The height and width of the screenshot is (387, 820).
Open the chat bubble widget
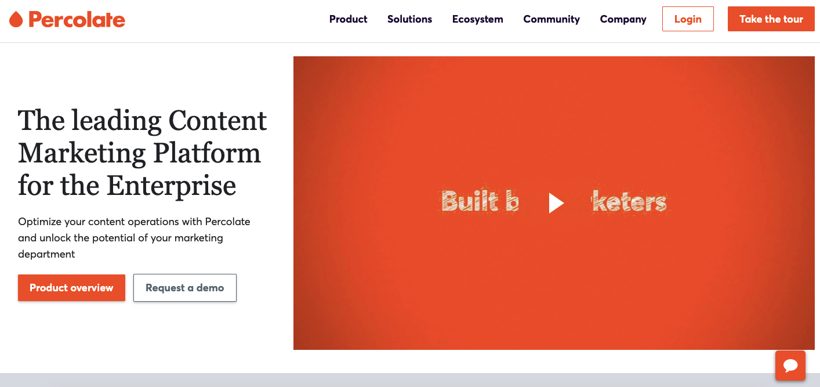click(x=790, y=366)
